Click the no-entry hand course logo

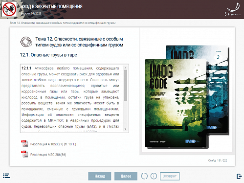click(x=9, y=9)
